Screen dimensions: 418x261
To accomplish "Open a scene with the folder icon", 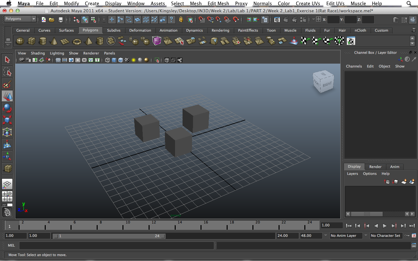I will [x=52, y=20].
